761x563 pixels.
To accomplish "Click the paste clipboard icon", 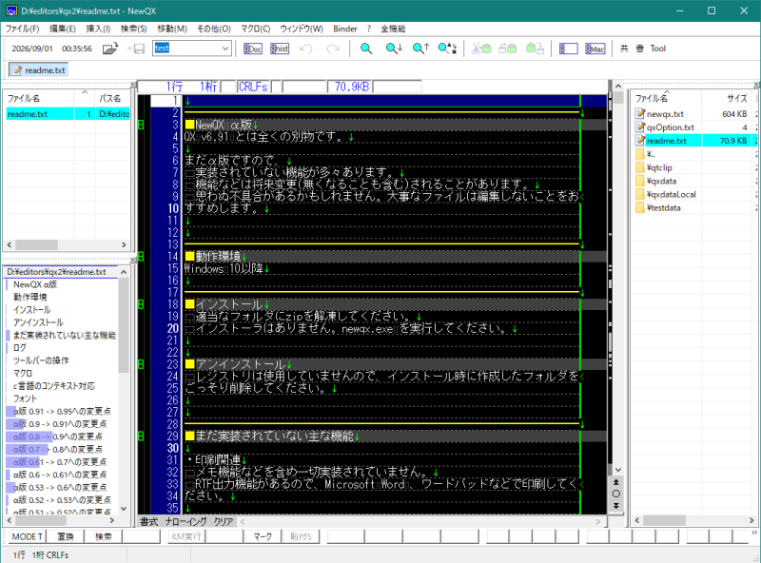I will [535, 49].
